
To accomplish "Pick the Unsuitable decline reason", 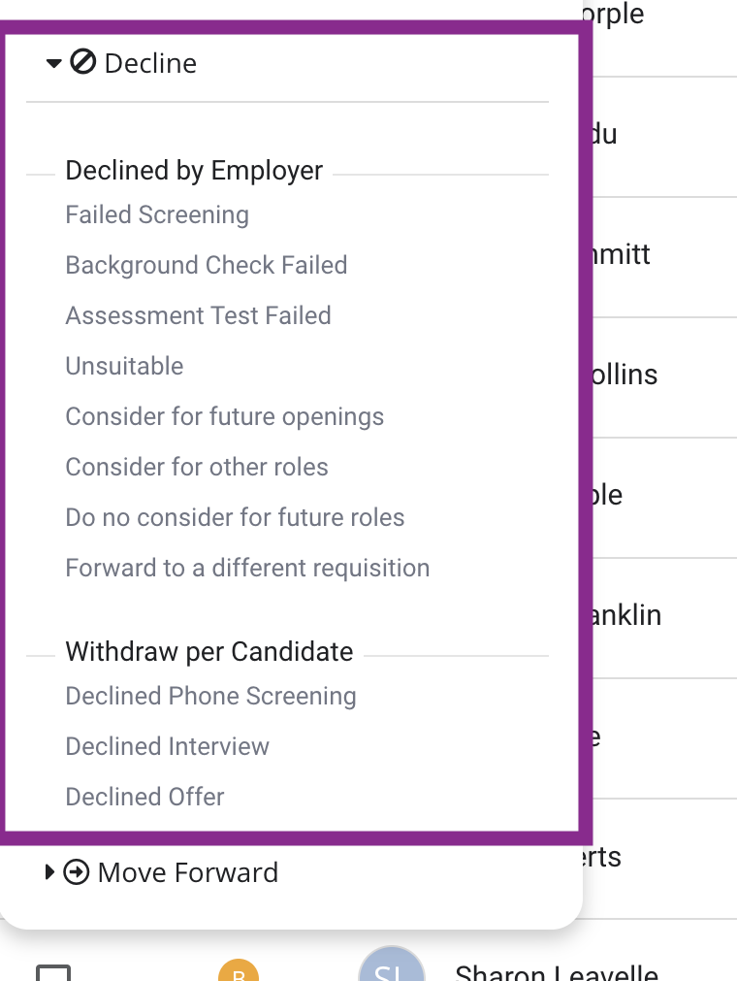I will point(124,366).
